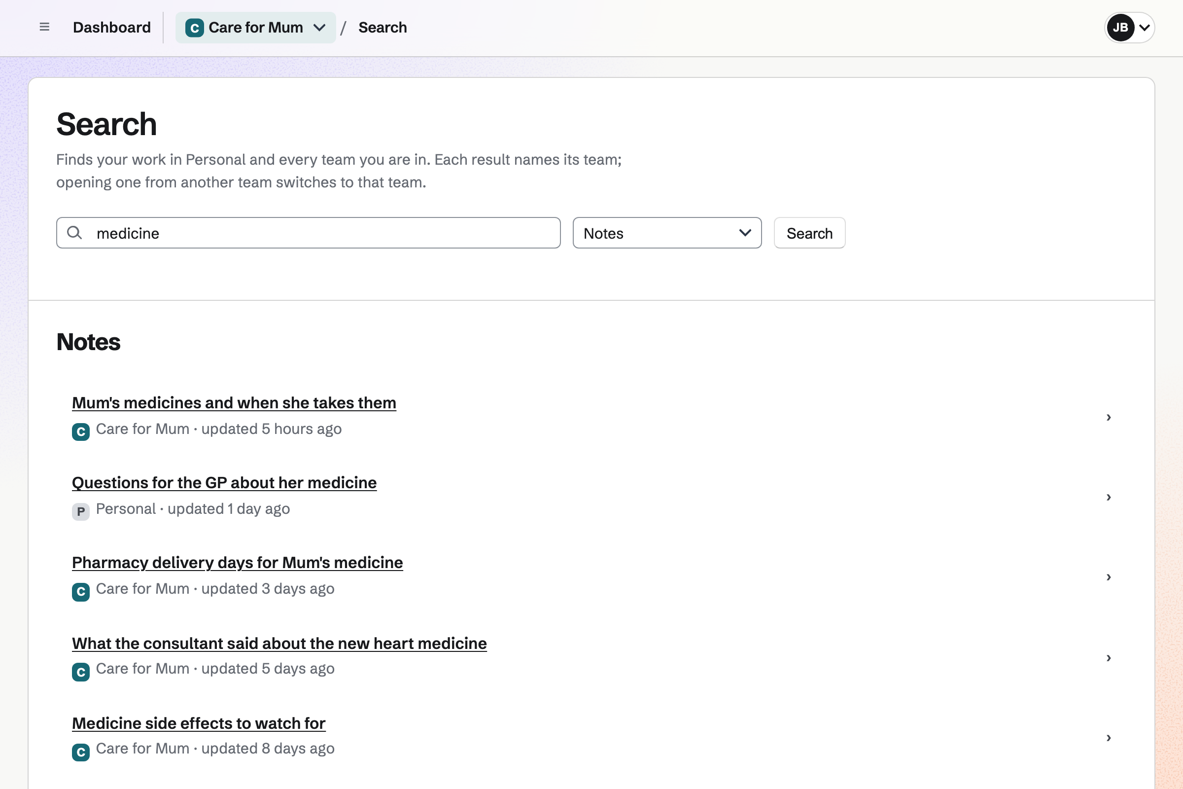Click team badge under side effects note
This screenshot has height=789, width=1183.
coord(81,753)
